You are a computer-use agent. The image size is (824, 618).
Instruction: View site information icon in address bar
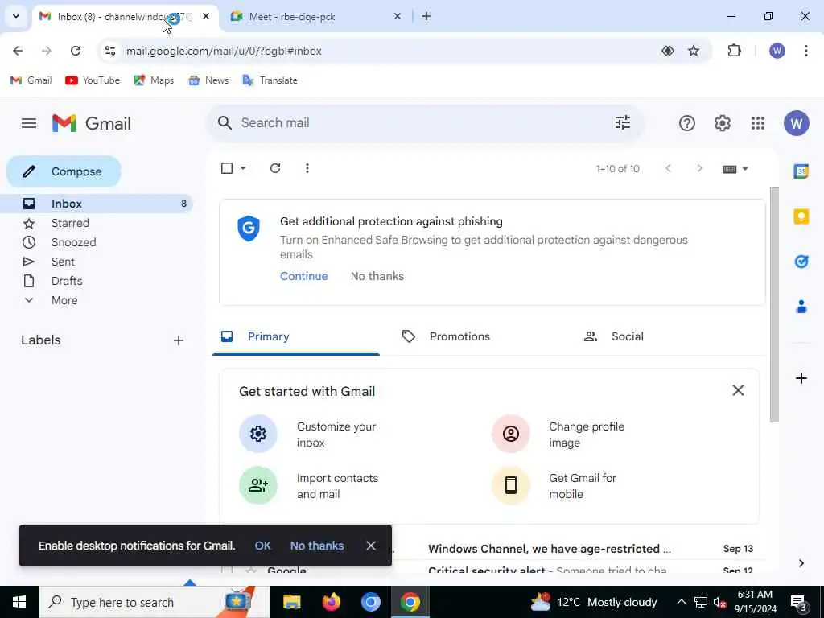click(110, 51)
